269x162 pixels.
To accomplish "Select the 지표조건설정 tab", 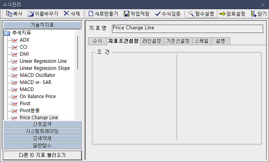I will point(123,41).
